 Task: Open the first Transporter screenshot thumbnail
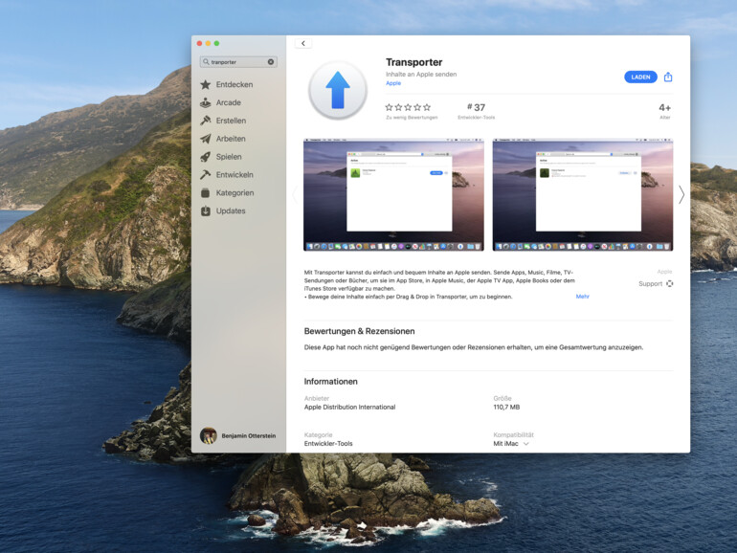coord(394,194)
